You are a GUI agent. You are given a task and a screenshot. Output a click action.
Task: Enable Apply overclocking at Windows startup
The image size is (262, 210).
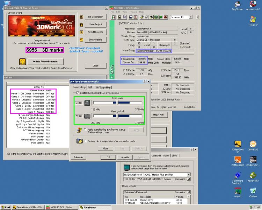pyautogui.click(x=85, y=129)
